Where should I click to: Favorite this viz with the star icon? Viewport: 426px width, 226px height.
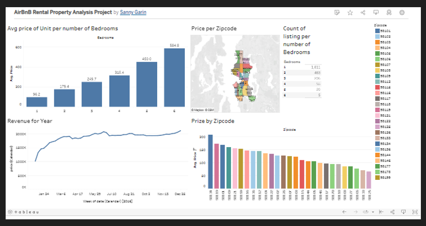point(350,12)
